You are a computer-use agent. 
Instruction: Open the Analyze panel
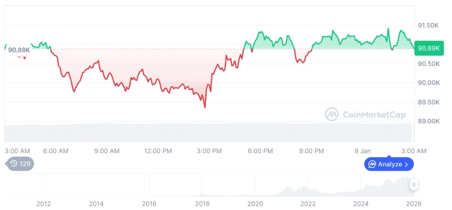pos(389,164)
